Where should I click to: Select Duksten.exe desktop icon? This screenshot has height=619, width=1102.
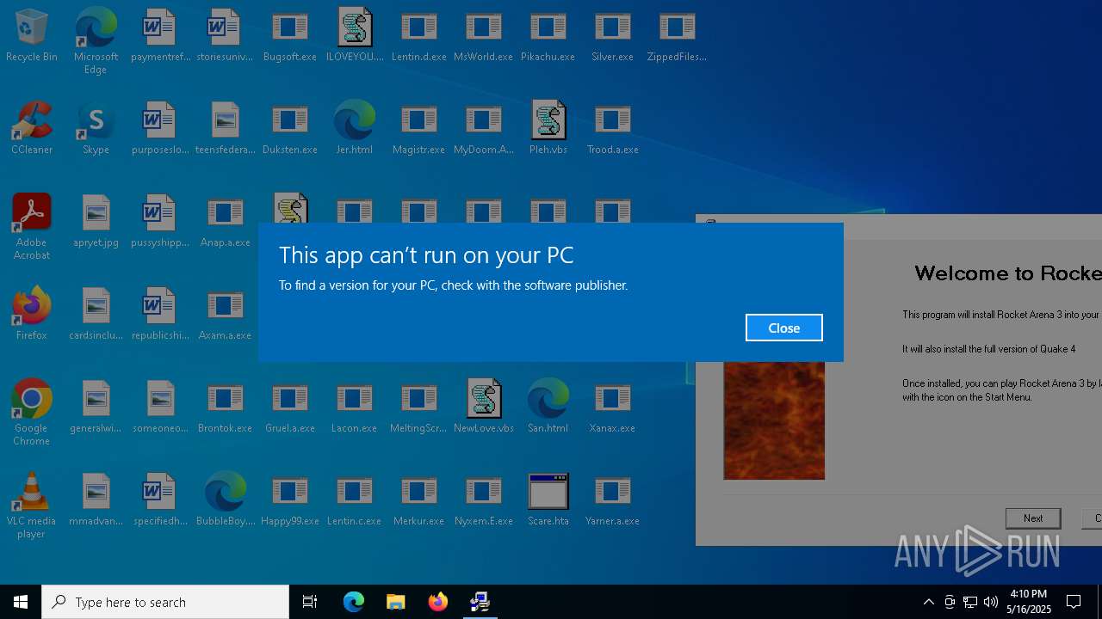[290, 129]
